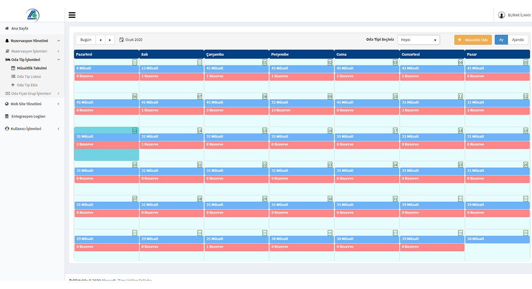Click the calendar icon beside Ocak 2020
The width and height of the screenshot is (532, 289).
(x=121, y=40)
